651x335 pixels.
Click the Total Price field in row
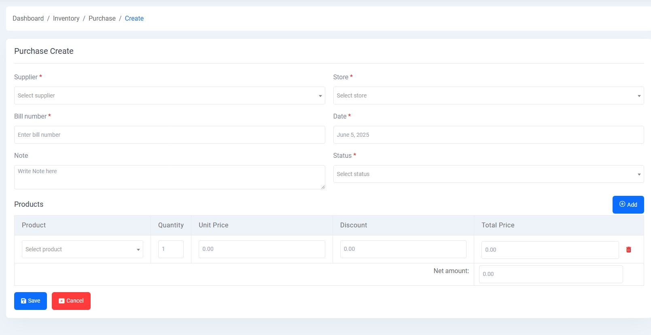pos(550,250)
